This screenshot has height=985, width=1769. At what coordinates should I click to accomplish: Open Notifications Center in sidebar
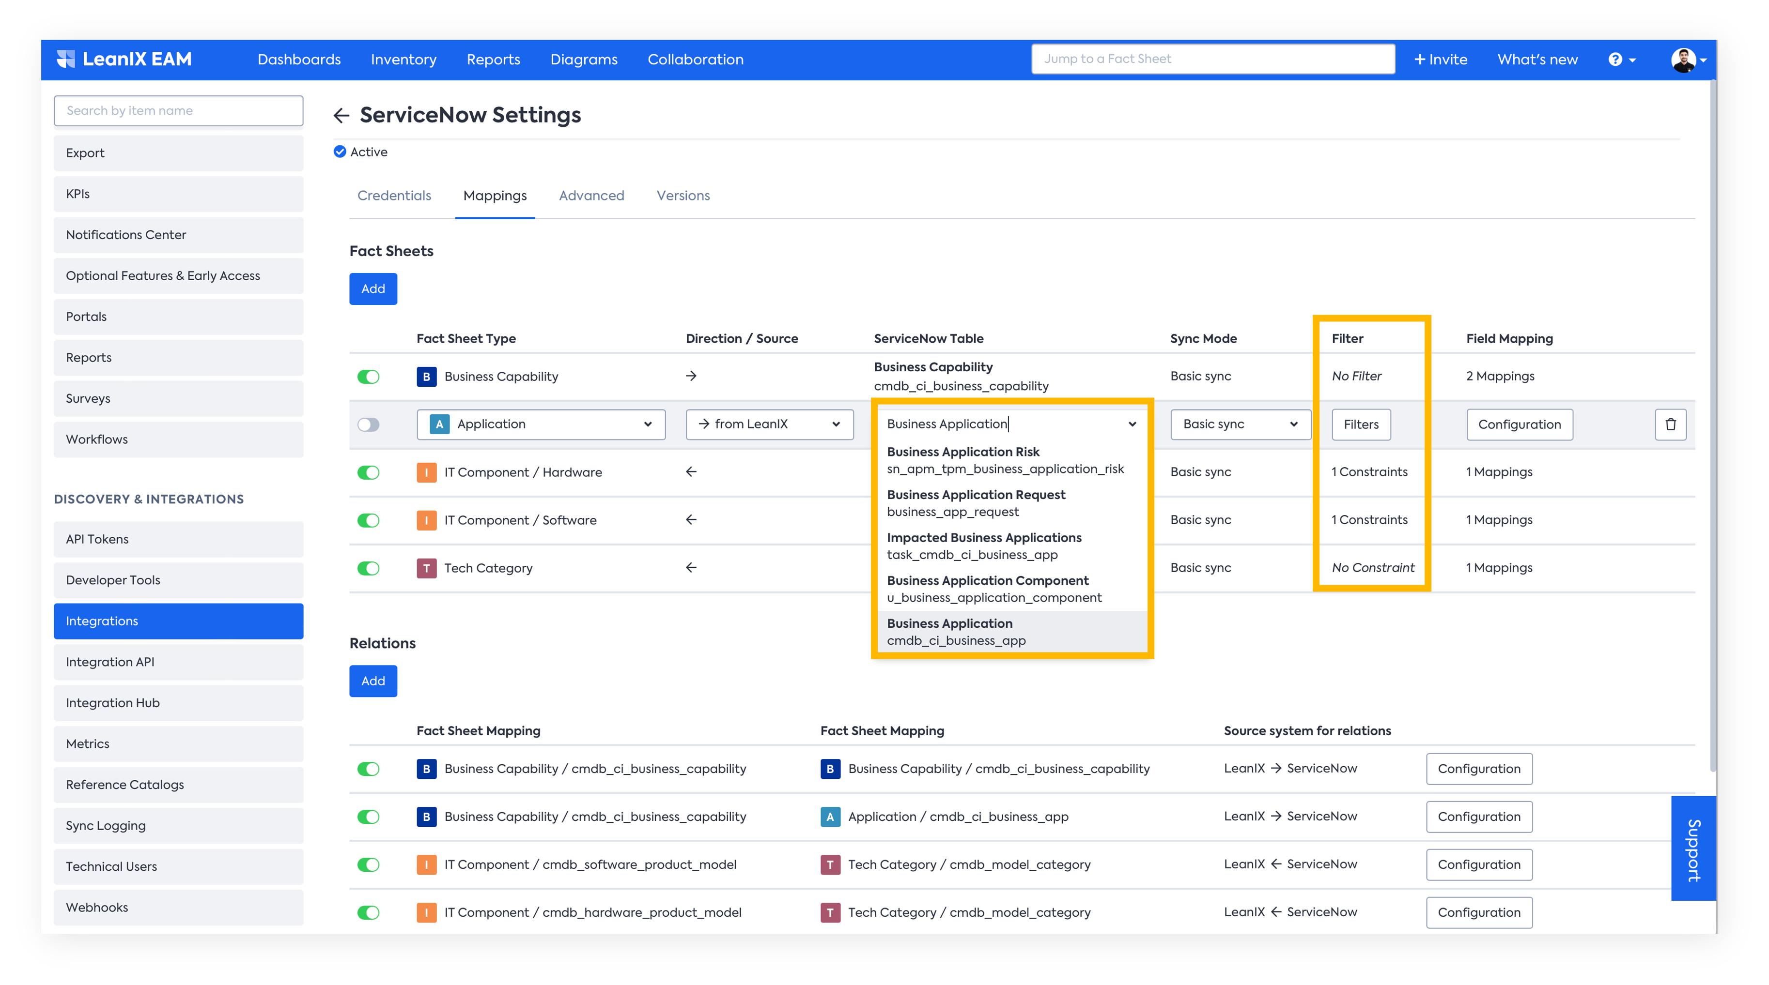pyautogui.click(x=179, y=235)
